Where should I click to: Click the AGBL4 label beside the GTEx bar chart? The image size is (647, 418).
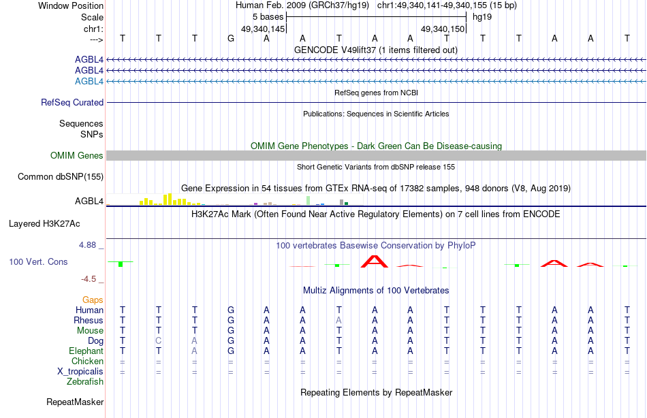[89, 201]
